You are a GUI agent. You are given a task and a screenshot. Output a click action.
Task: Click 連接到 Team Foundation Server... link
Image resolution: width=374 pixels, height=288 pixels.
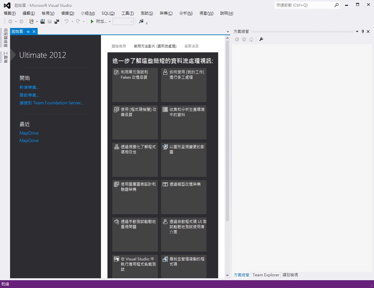pos(52,103)
